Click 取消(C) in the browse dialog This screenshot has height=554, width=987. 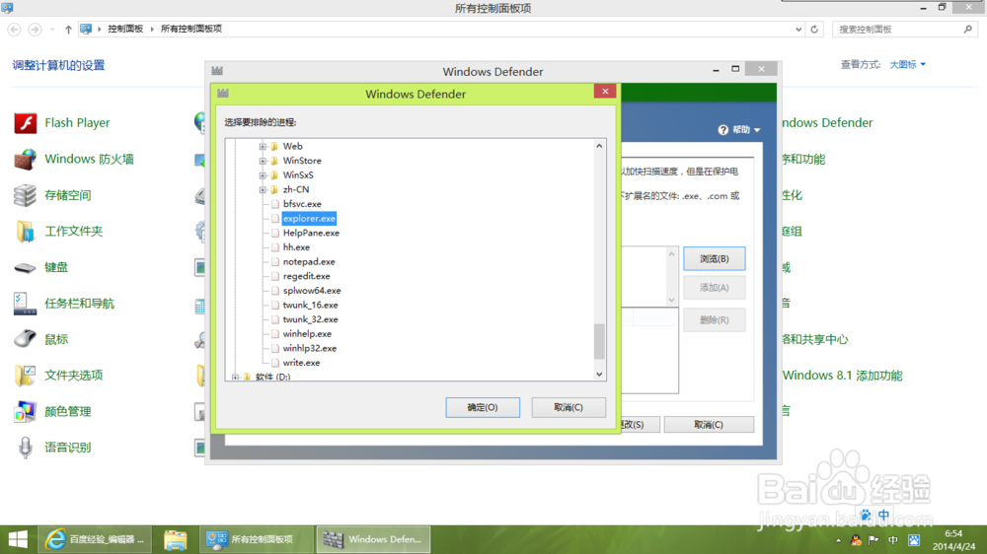569,407
